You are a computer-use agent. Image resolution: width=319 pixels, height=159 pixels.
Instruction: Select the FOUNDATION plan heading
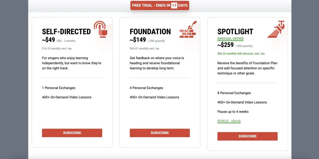(150, 32)
